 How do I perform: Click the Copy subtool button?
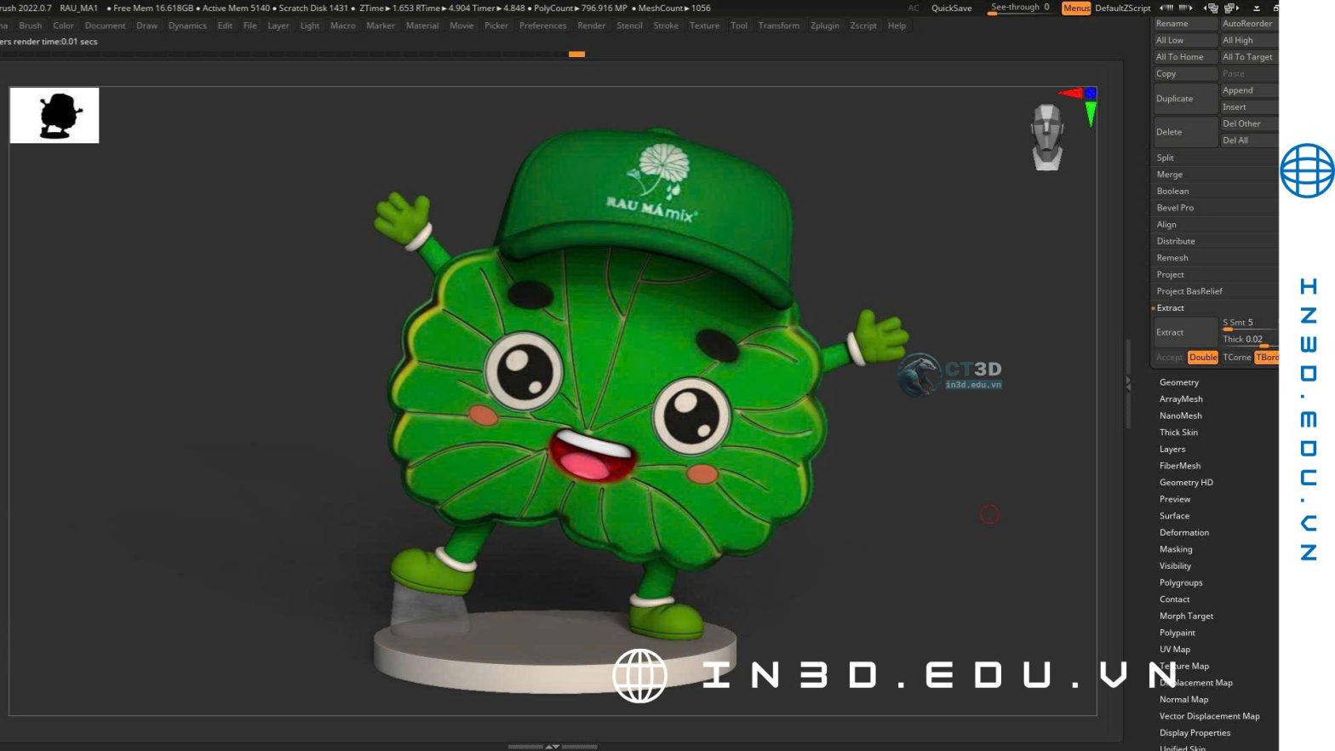point(1185,74)
